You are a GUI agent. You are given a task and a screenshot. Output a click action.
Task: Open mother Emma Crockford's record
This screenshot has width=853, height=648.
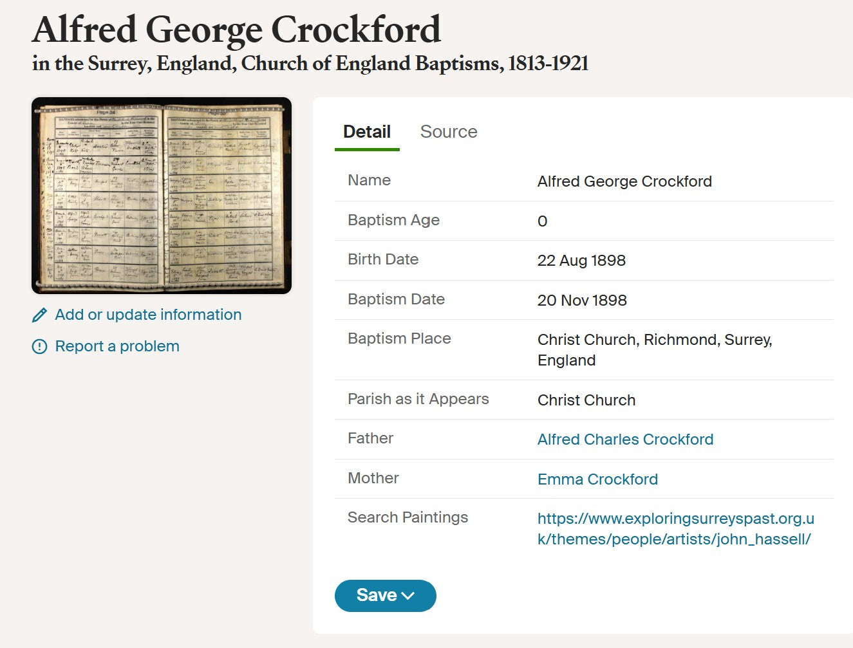(597, 479)
